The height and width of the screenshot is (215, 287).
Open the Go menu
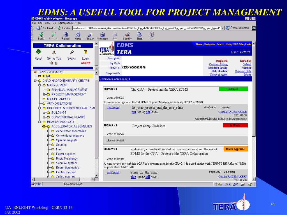point(54,23)
